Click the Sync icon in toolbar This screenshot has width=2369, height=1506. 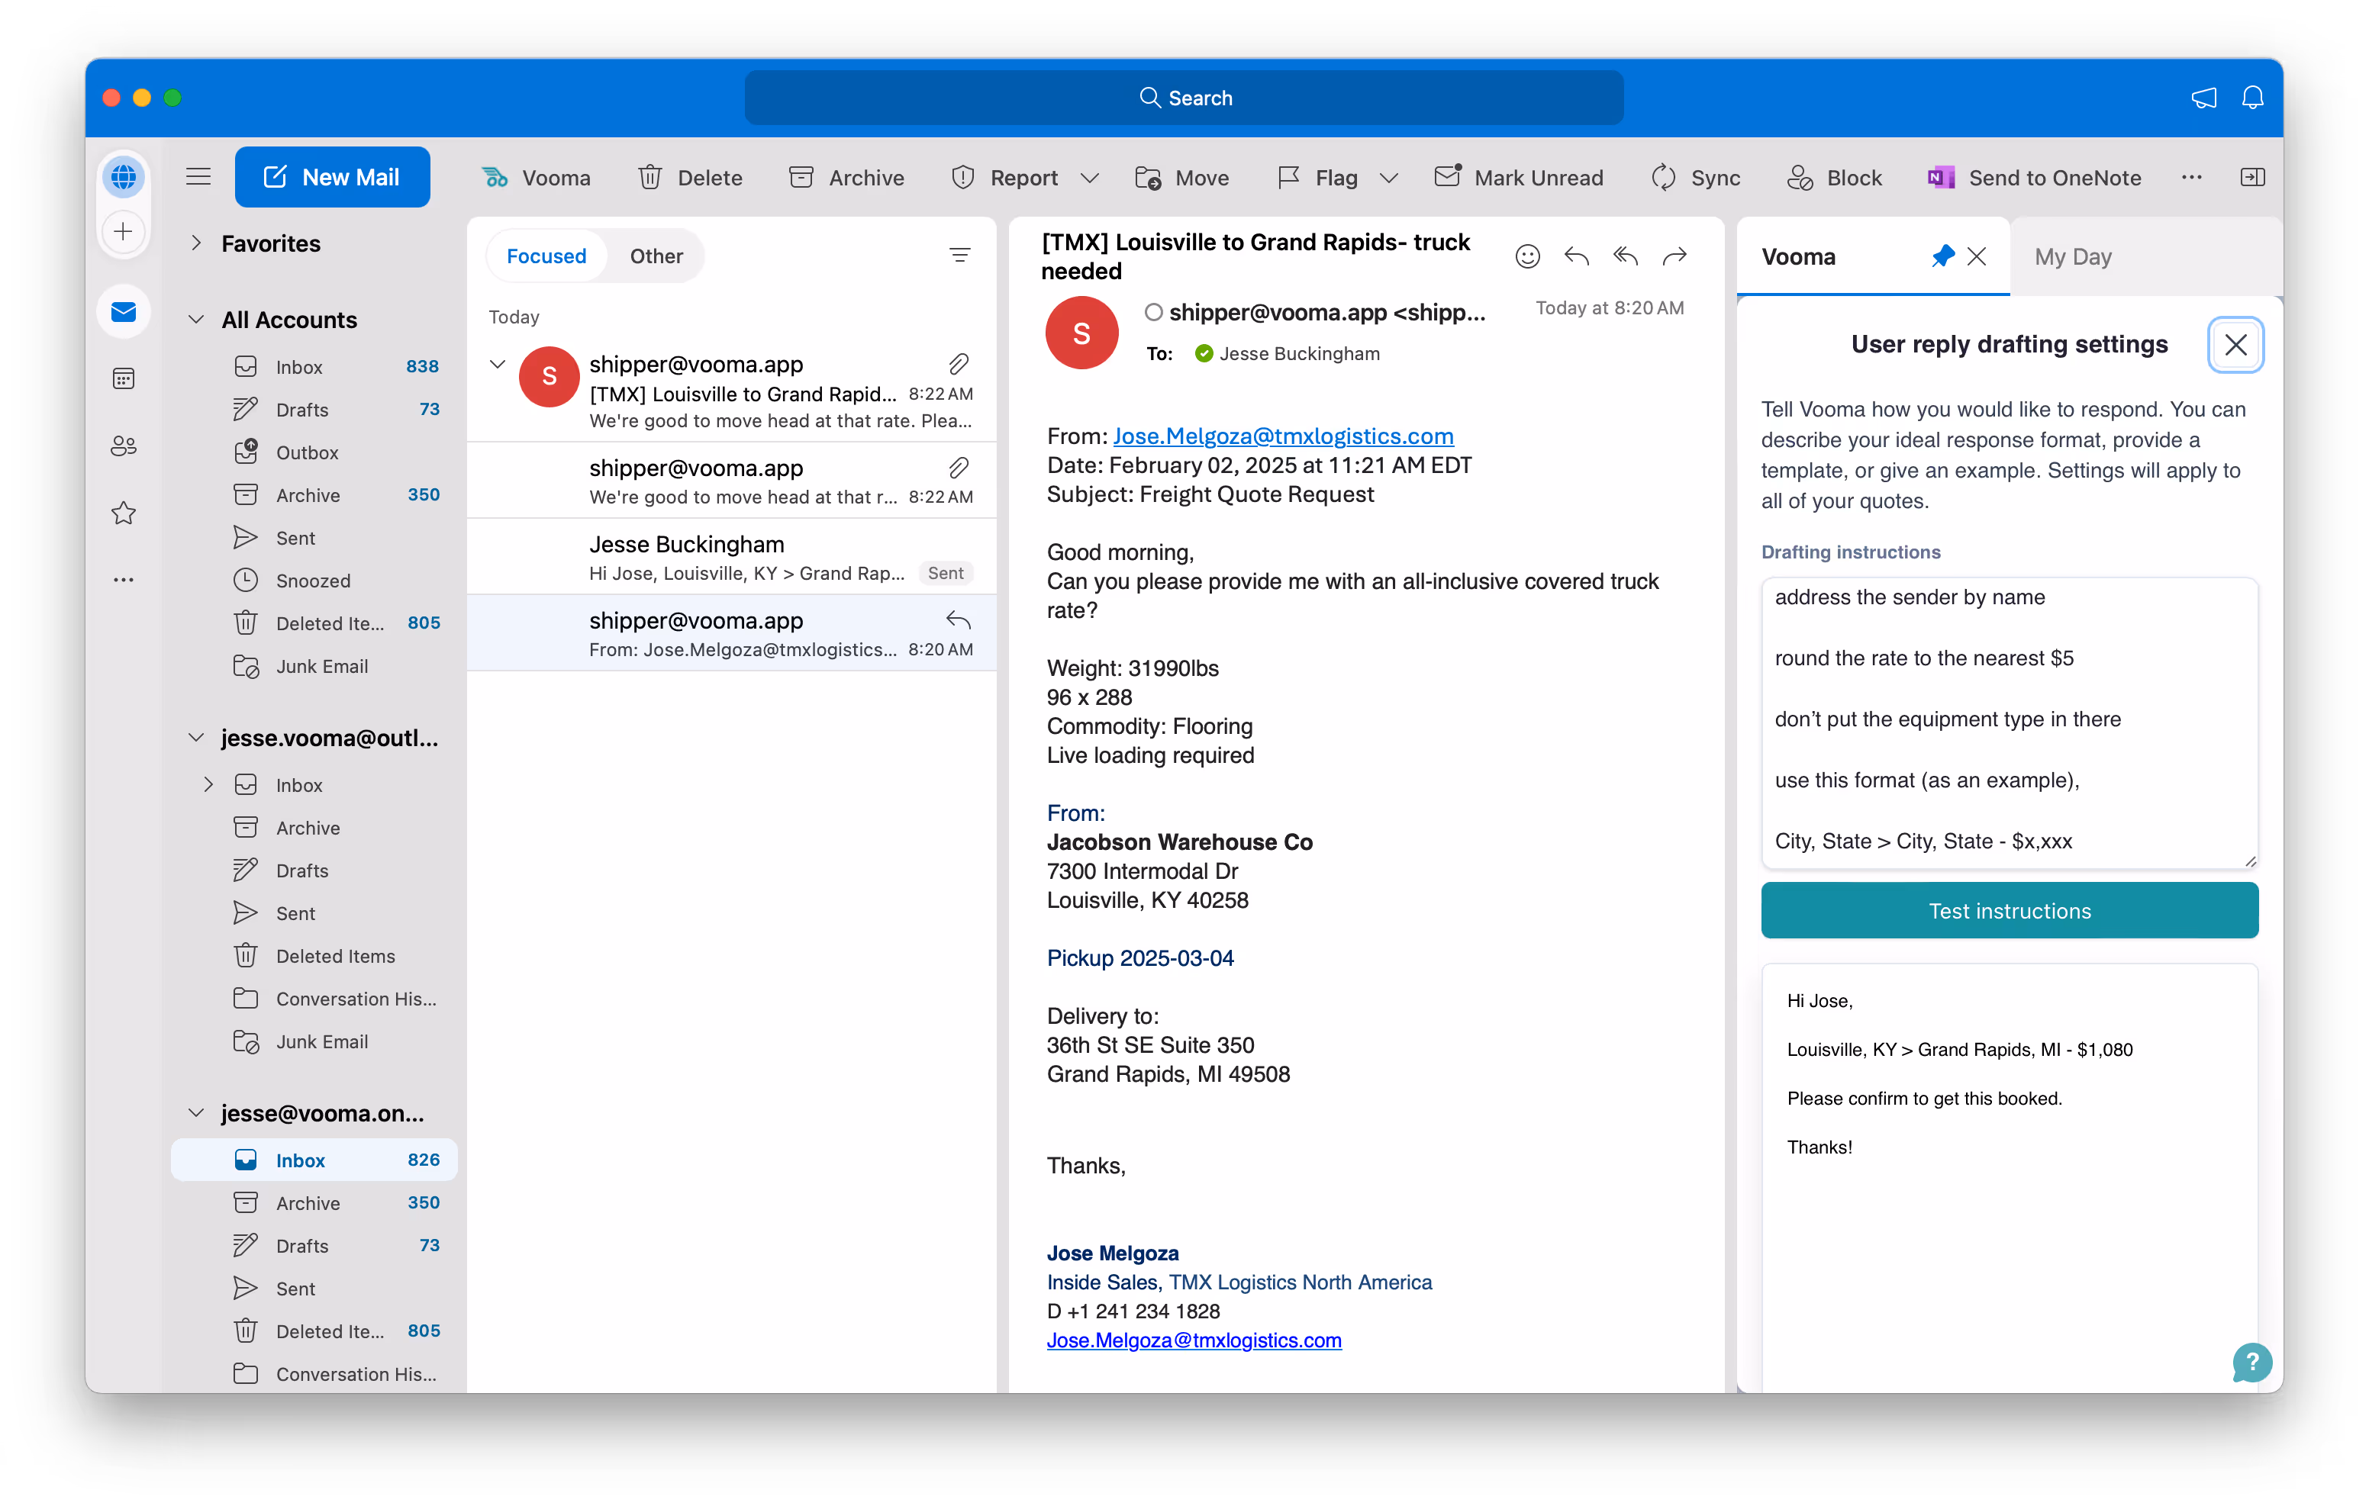click(1664, 177)
